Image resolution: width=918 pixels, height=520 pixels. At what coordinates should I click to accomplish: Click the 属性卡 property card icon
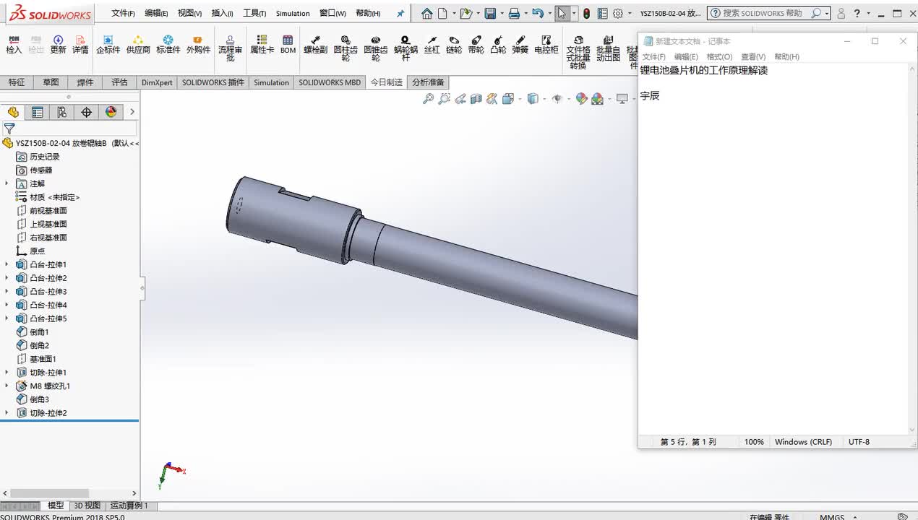click(262, 45)
